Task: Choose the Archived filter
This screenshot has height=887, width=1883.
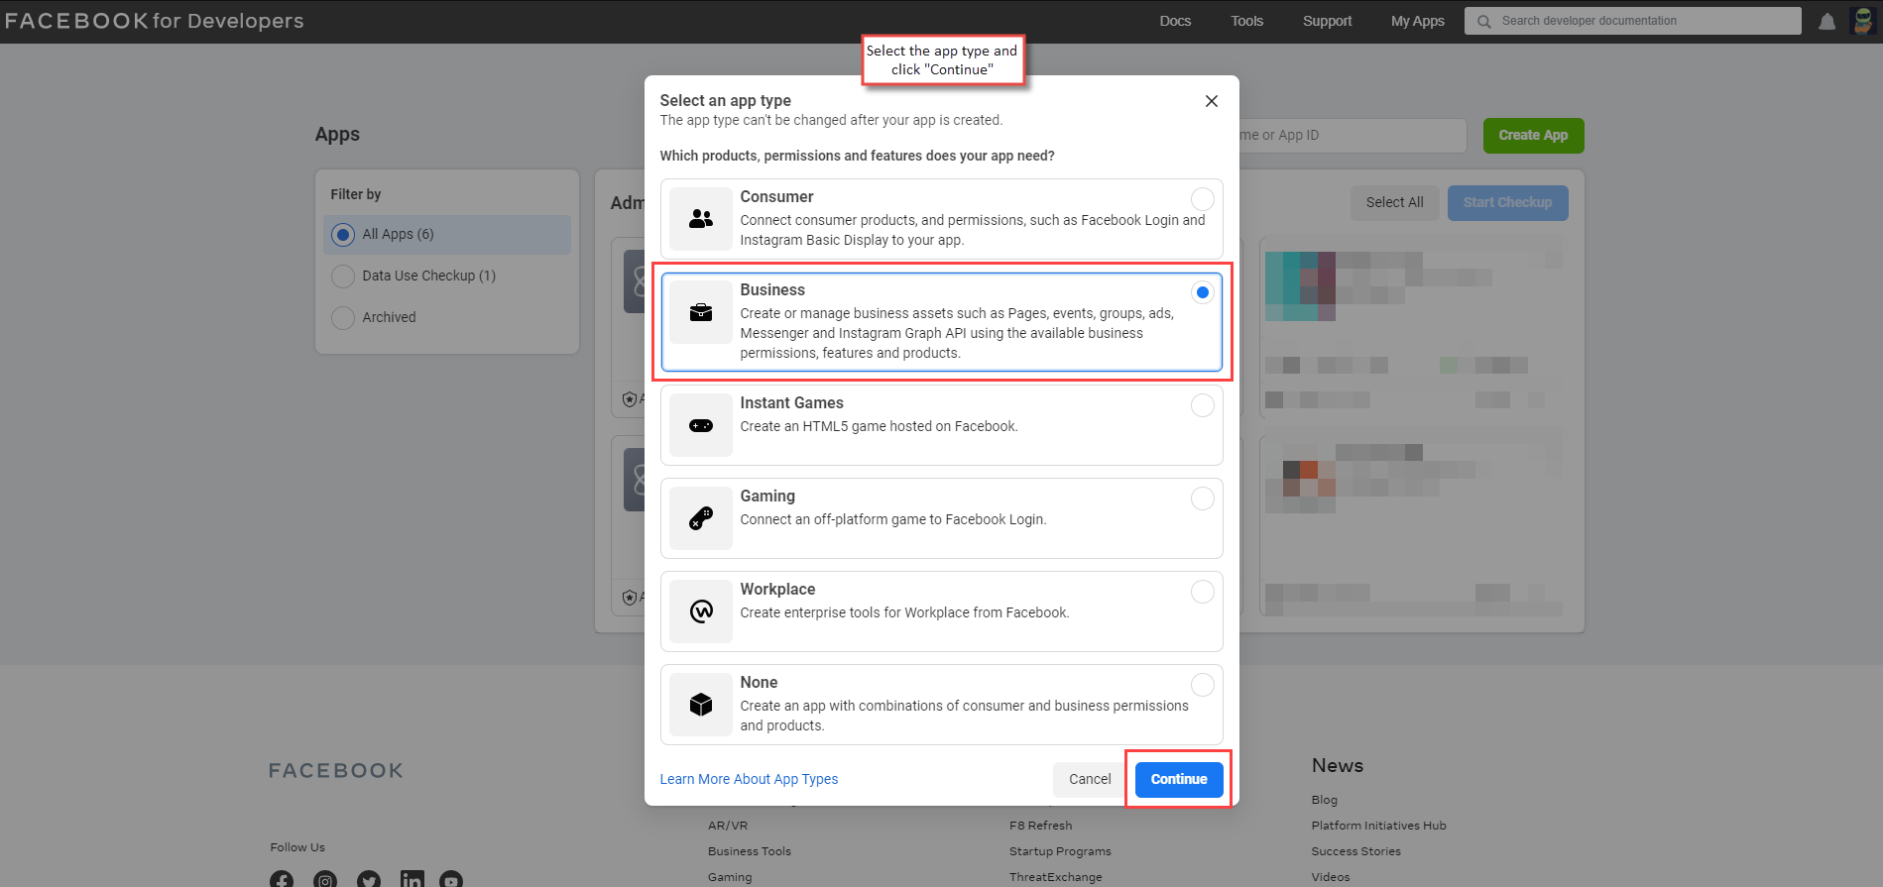Action: [x=447, y=317]
